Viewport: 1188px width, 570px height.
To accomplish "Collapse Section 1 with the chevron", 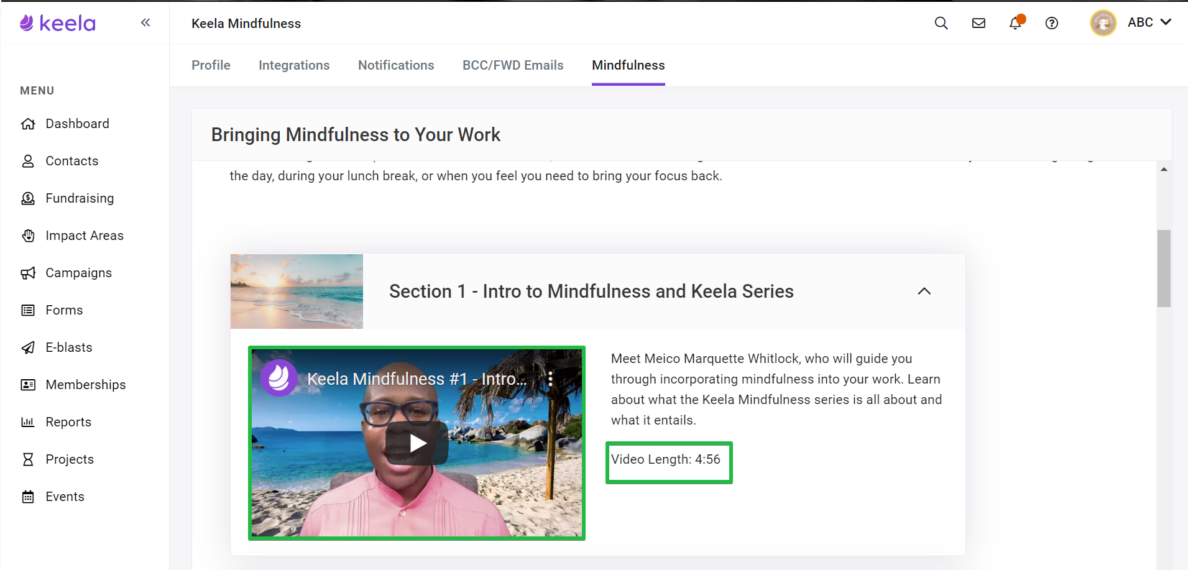I will 924,291.
